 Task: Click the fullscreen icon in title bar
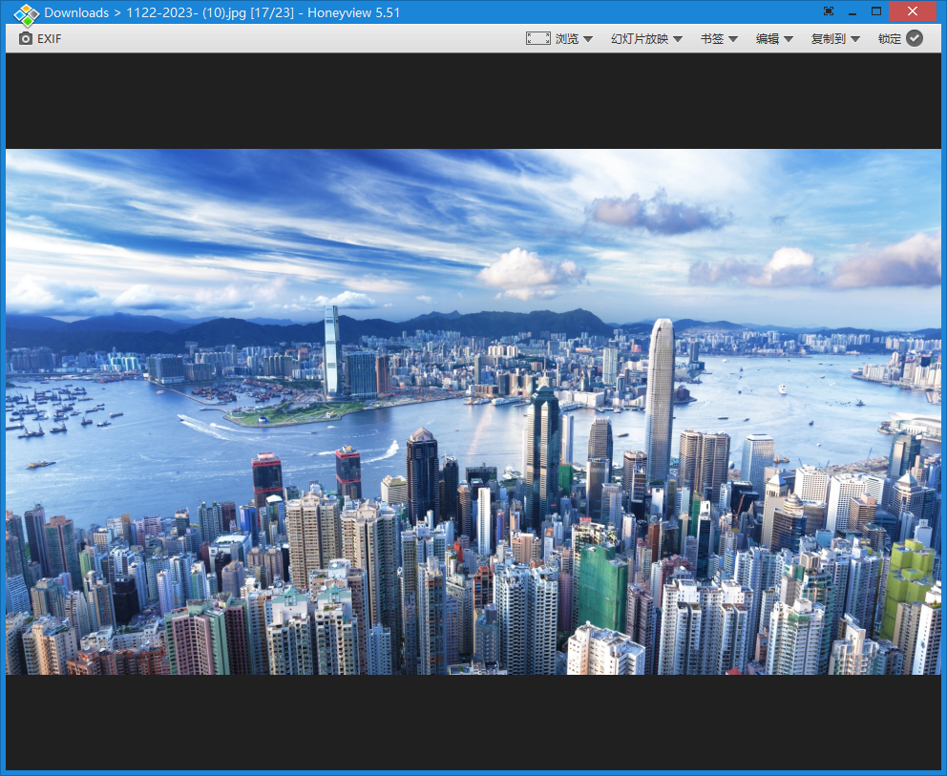829,10
